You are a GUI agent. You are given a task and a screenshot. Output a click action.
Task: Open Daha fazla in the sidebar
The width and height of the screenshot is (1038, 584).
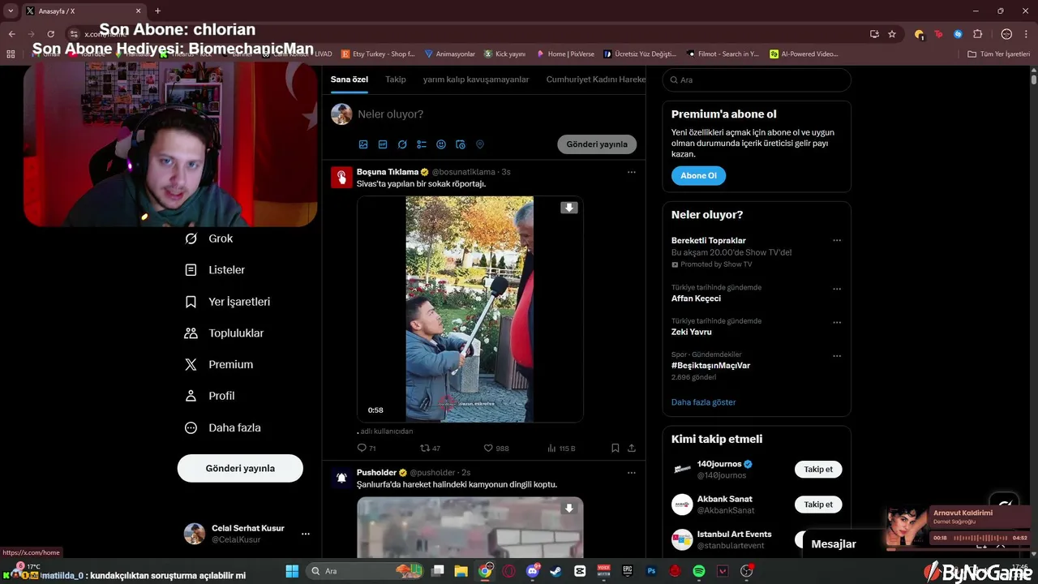point(223,427)
